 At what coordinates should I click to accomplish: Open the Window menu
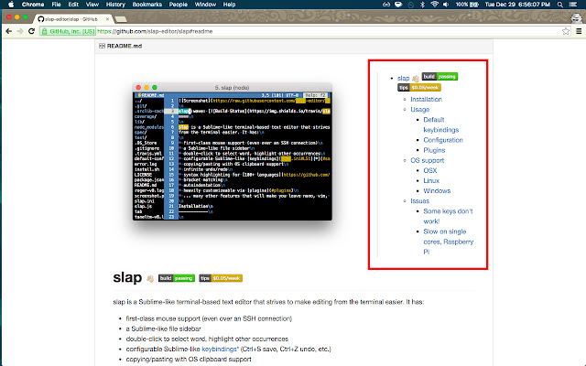coord(205,5)
